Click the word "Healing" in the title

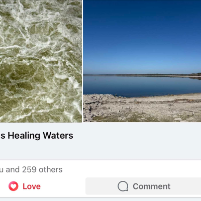click(x=24, y=135)
